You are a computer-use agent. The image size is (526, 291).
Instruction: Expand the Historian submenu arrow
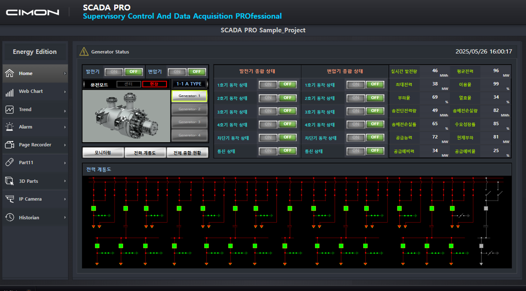click(x=65, y=218)
